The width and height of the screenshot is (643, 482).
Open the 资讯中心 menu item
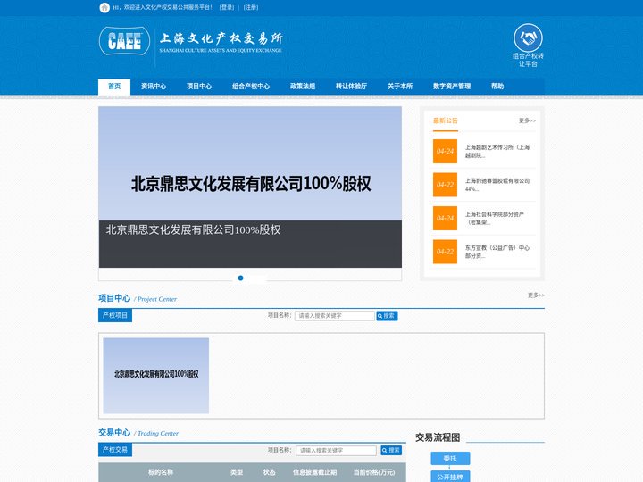pyautogui.click(x=154, y=87)
